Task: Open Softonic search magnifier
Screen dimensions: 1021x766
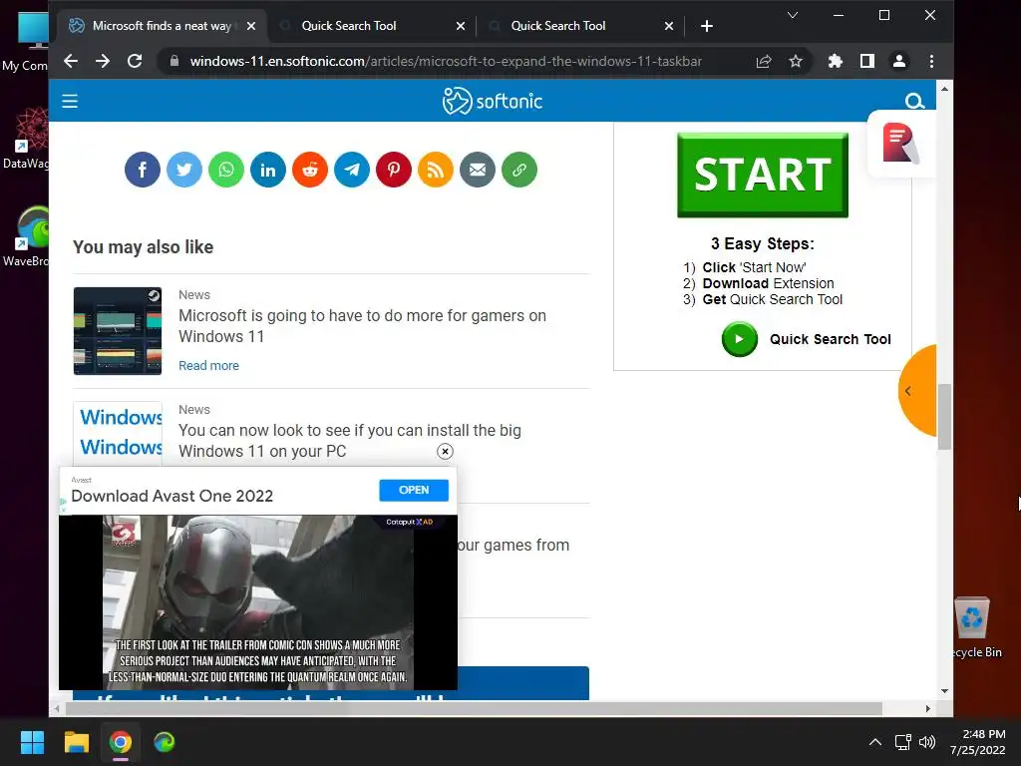Action: pos(914,101)
